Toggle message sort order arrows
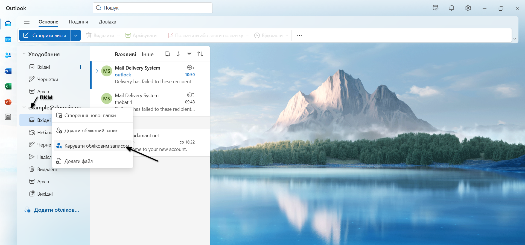 point(200,54)
